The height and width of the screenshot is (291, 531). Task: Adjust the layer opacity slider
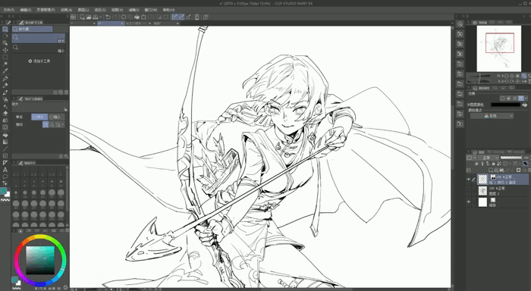coord(511,158)
